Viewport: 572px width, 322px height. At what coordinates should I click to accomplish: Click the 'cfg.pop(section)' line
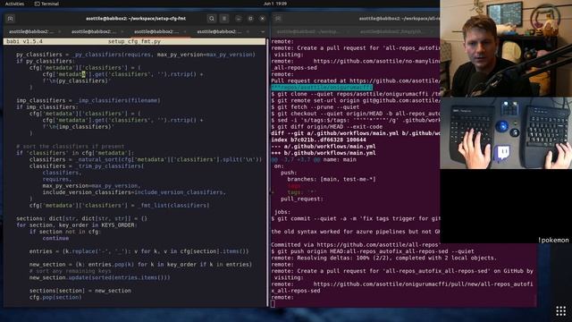tap(55, 297)
